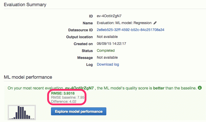Click Not available next to Output location
Screen dimensions: 206x122
(x=107, y=37)
